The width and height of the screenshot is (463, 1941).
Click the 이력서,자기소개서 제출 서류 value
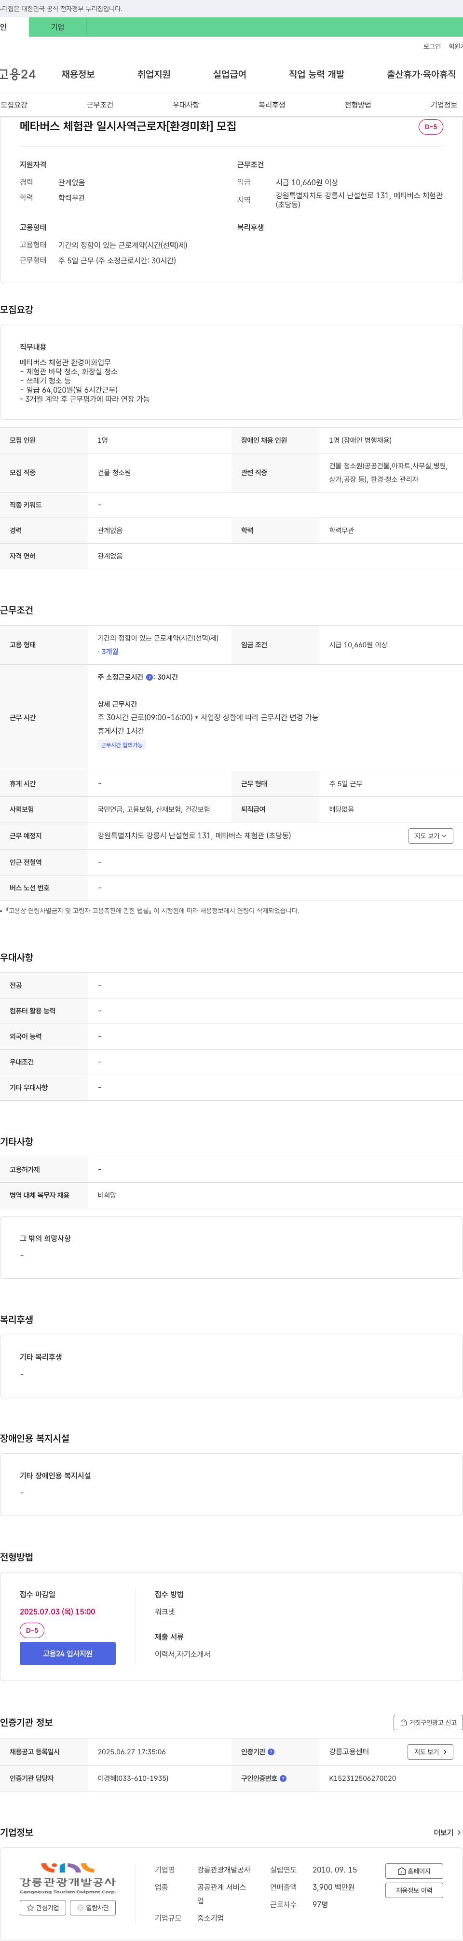click(x=182, y=1654)
